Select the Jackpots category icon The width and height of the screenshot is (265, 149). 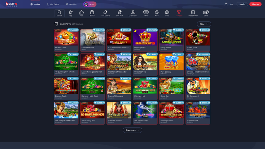point(179,13)
